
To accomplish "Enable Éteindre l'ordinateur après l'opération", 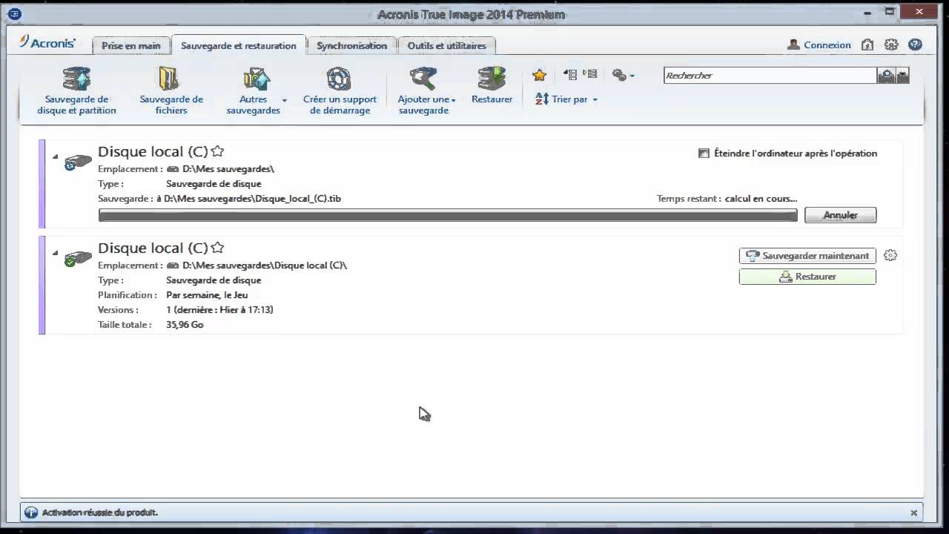I will (x=704, y=154).
